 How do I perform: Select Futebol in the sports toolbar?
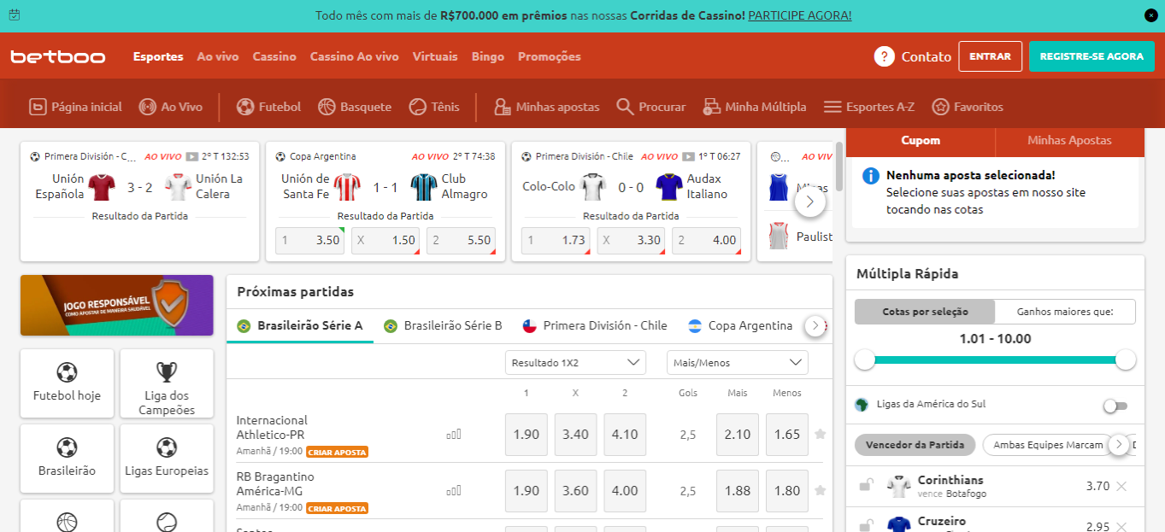click(x=268, y=107)
